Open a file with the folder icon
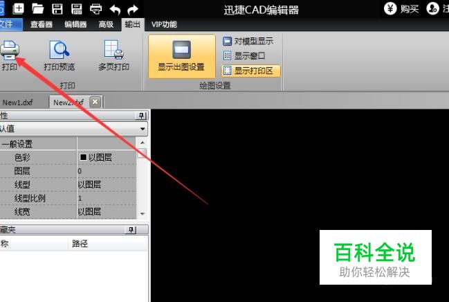This screenshot has width=449, height=302. (x=38, y=8)
